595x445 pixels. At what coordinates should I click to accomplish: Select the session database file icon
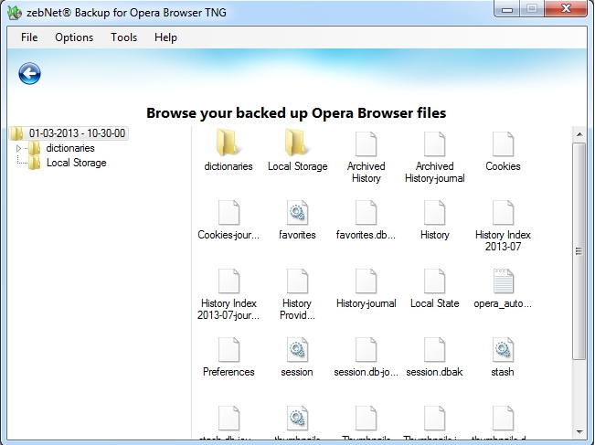click(297, 349)
